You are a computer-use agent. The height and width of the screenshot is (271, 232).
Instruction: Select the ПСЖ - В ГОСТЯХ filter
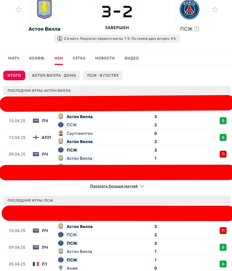click(103, 76)
